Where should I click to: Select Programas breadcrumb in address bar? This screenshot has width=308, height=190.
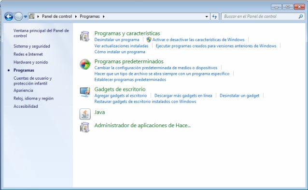pos(90,16)
